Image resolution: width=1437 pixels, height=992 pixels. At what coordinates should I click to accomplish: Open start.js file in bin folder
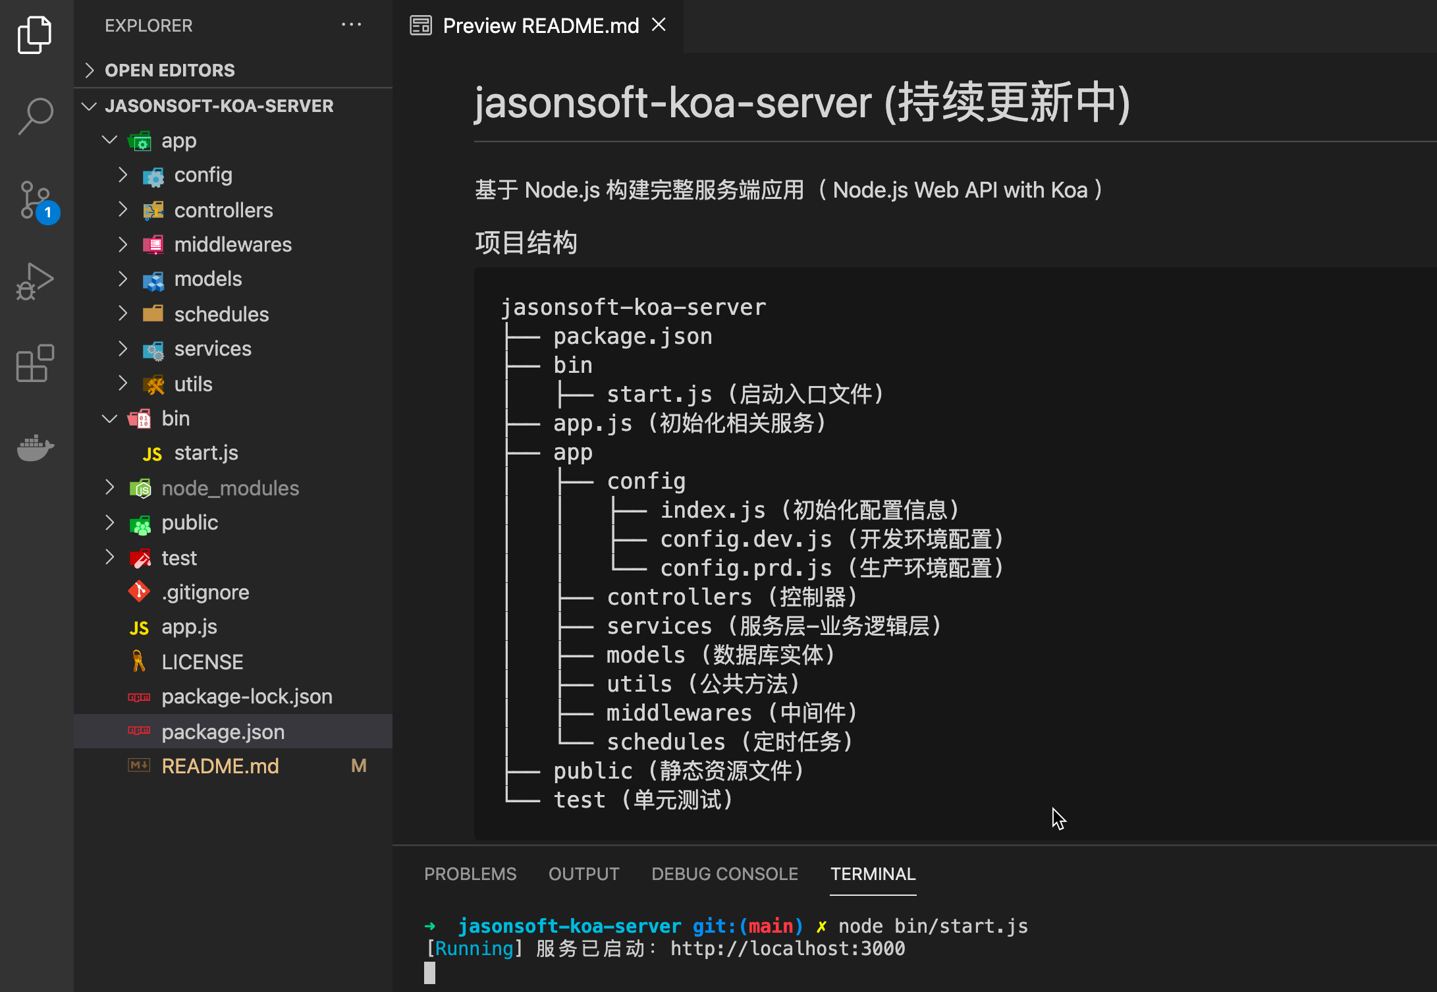click(205, 453)
